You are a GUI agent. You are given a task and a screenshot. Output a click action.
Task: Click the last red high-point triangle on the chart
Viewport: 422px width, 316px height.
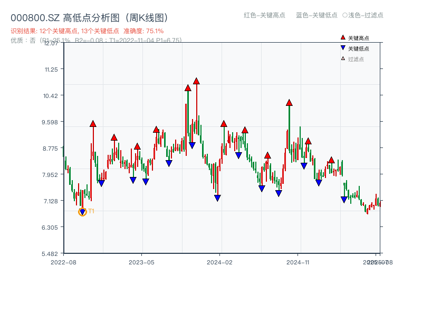[x=331, y=160]
